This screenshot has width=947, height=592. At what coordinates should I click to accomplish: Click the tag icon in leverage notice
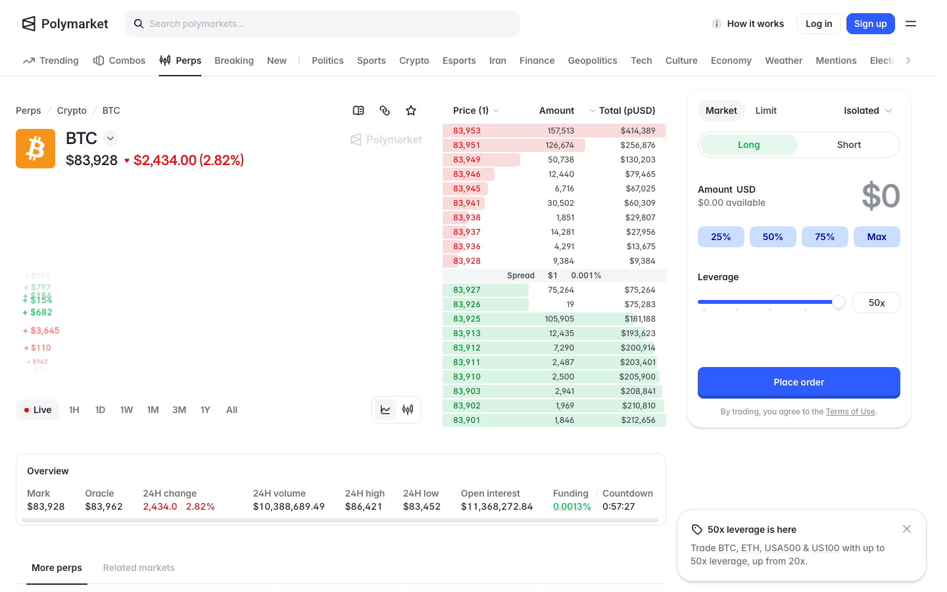click(697, 530)
